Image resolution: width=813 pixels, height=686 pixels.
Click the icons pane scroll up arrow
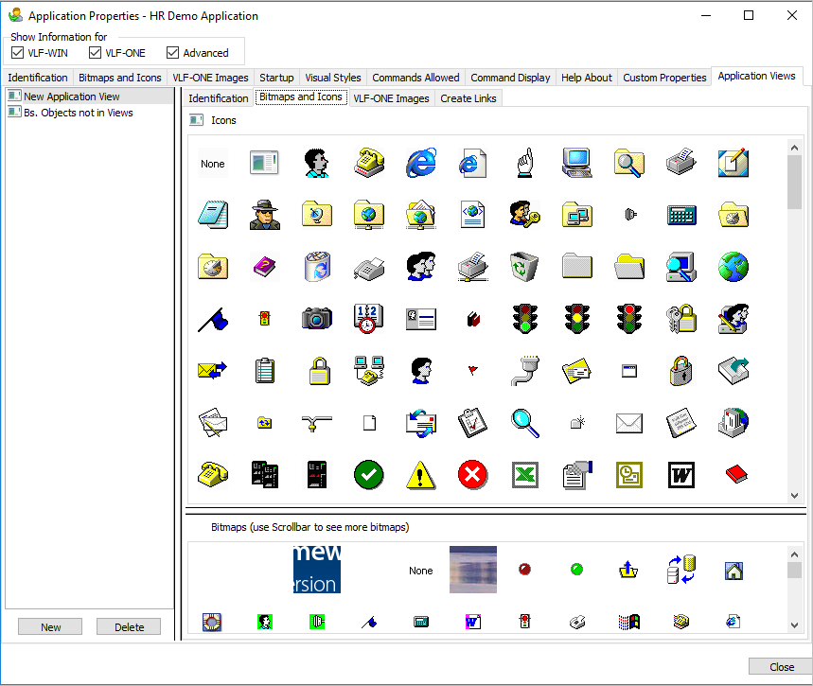pyautogui.click(x=794, y=148)
